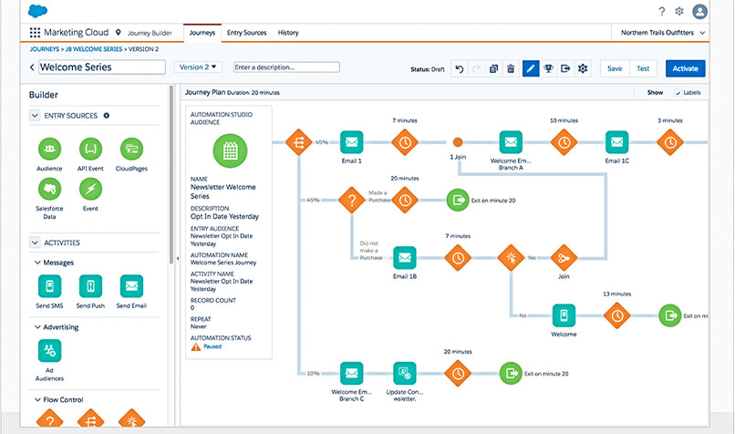Click the info icon beside Entry Sources

click(x=107, y=115)
